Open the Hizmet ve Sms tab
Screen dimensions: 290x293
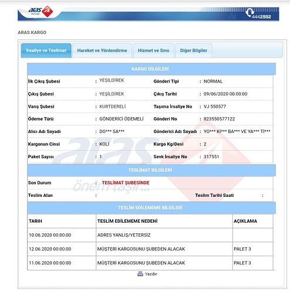[x=153, y=50]
